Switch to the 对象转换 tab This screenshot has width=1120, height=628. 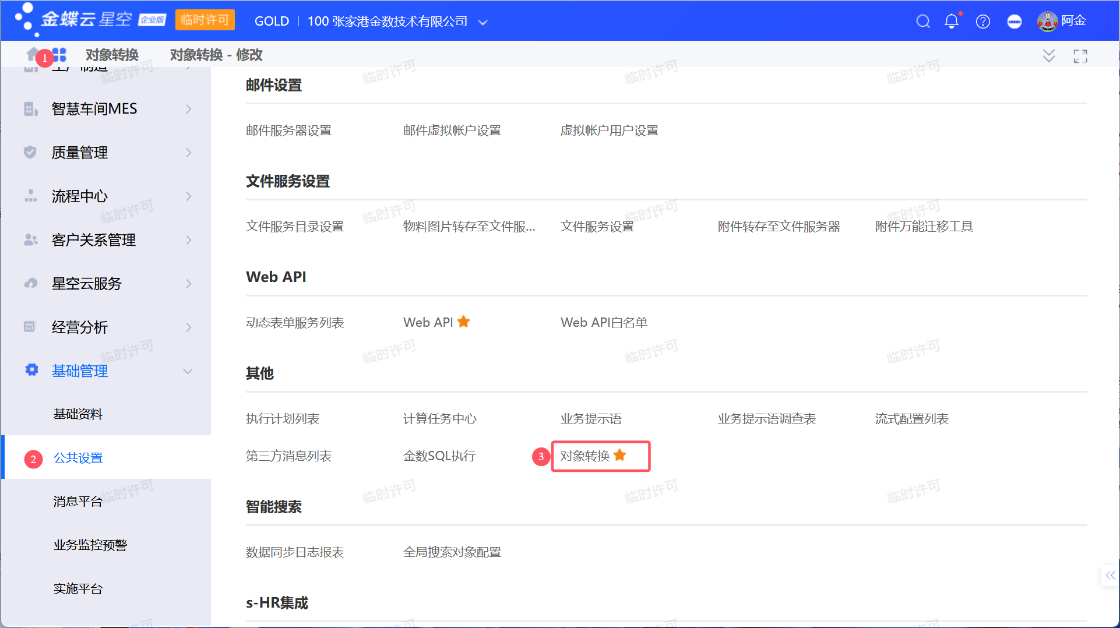111,55
